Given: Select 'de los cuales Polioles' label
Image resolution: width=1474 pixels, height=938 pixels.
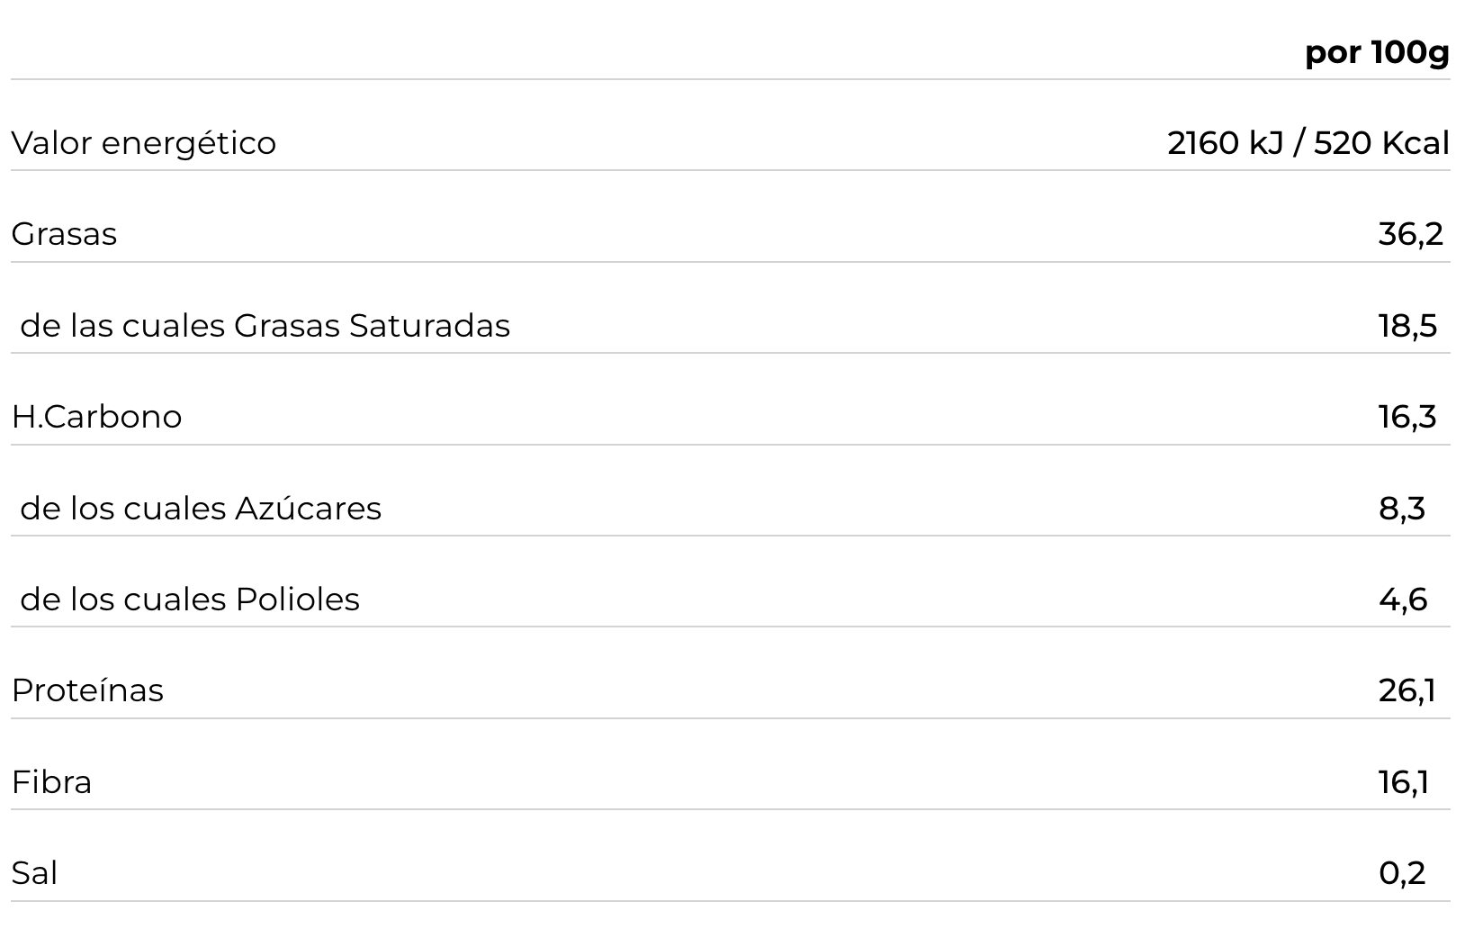Looking at the screenshot, I should [190, 600].
